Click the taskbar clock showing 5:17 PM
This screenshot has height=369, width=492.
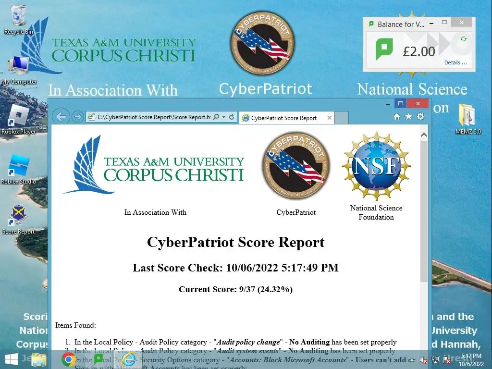point(471,360)
